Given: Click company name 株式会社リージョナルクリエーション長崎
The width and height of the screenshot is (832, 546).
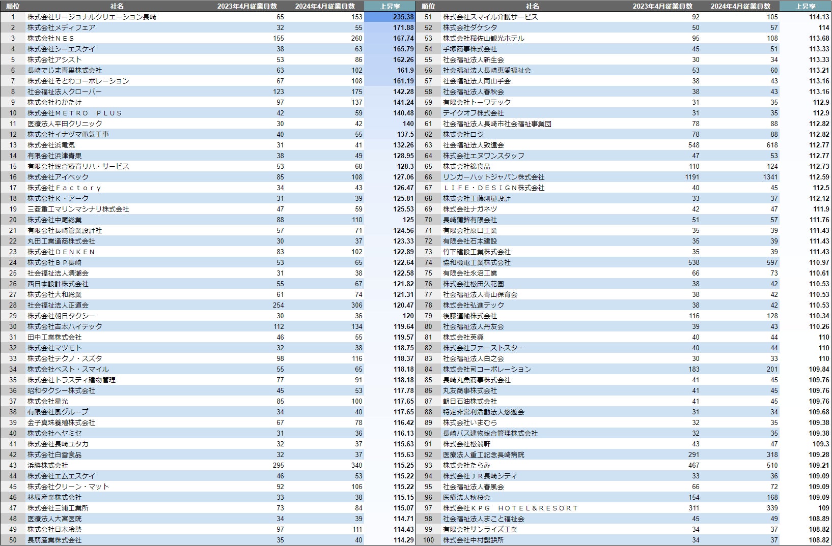Looking at the screenshot, I should (92, 17).
